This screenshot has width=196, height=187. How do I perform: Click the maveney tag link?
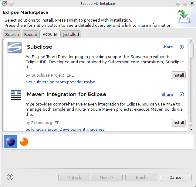pos(96,129)
